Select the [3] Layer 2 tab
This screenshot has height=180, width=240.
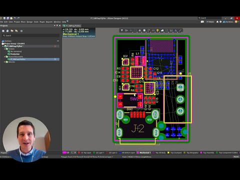point(111,152)
